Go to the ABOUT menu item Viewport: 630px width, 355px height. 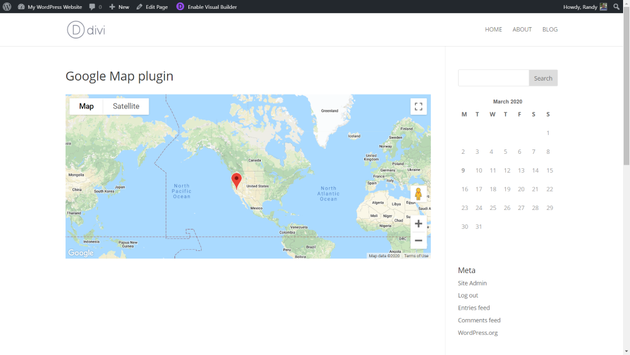click(x=522, y=30)
